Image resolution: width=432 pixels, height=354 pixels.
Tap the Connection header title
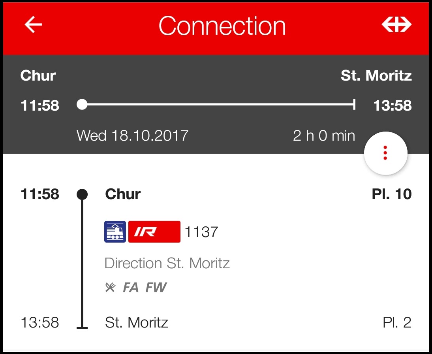pos(222,26)
